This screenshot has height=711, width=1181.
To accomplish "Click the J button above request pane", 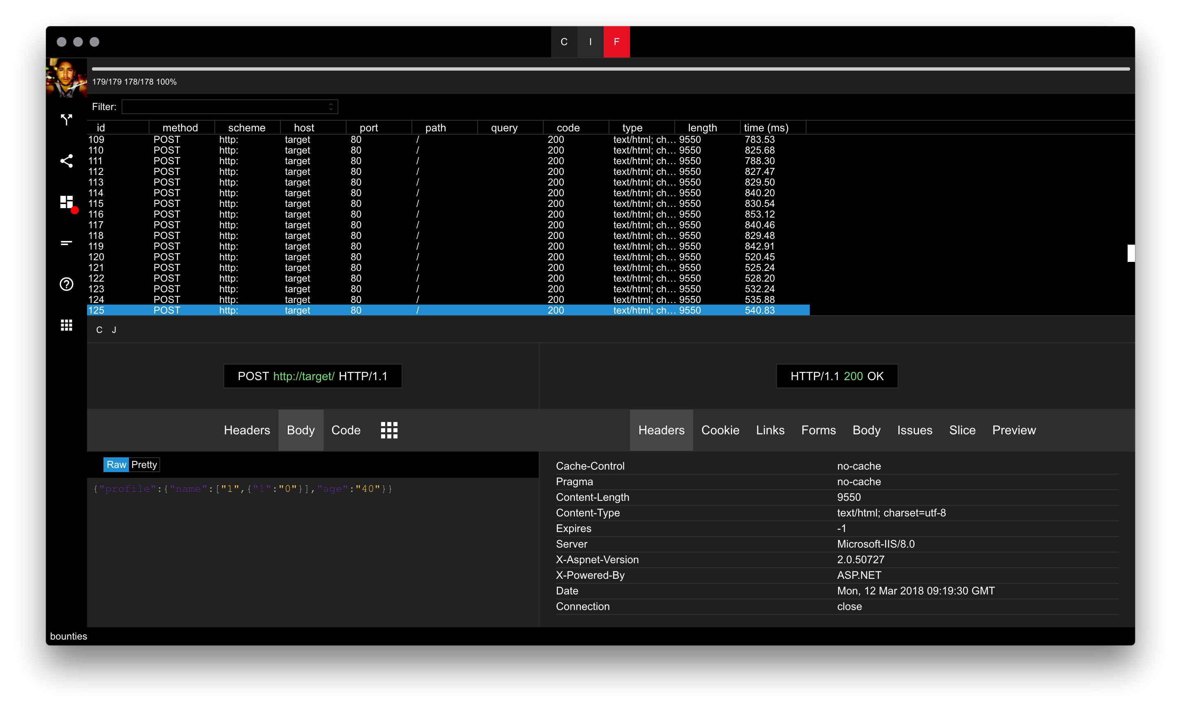I will click(114, 330).
